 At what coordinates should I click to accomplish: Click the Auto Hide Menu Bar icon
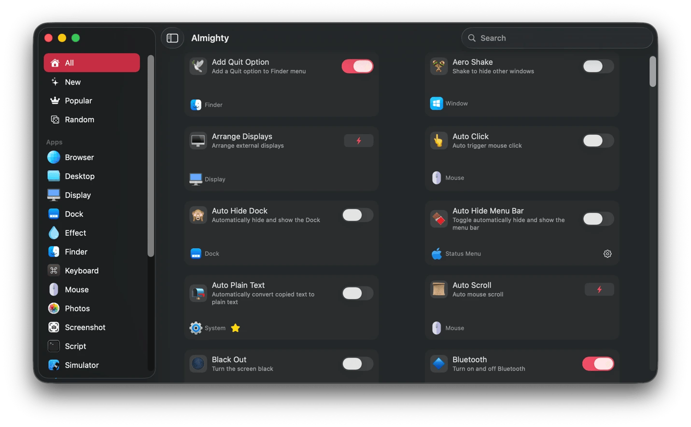[438, 219]
